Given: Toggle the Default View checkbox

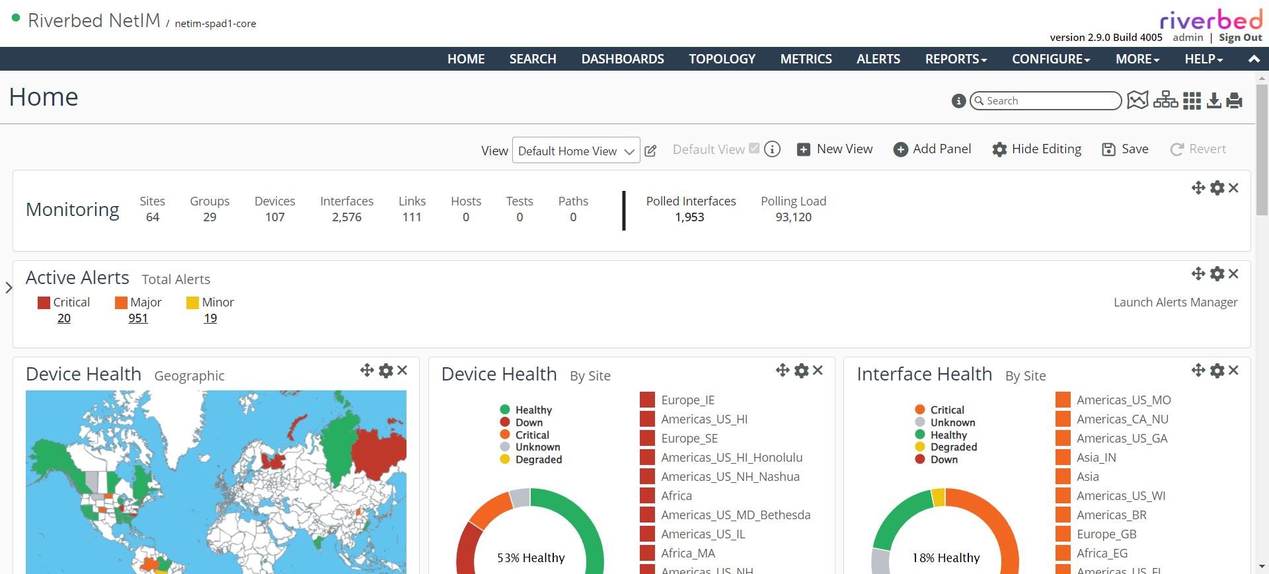Looking at the screenshot, I should click(x=754, y=149).
